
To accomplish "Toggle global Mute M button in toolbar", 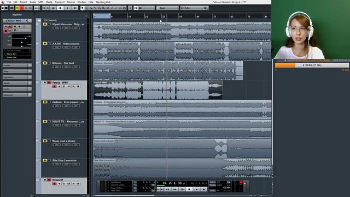I will point(17,8).
